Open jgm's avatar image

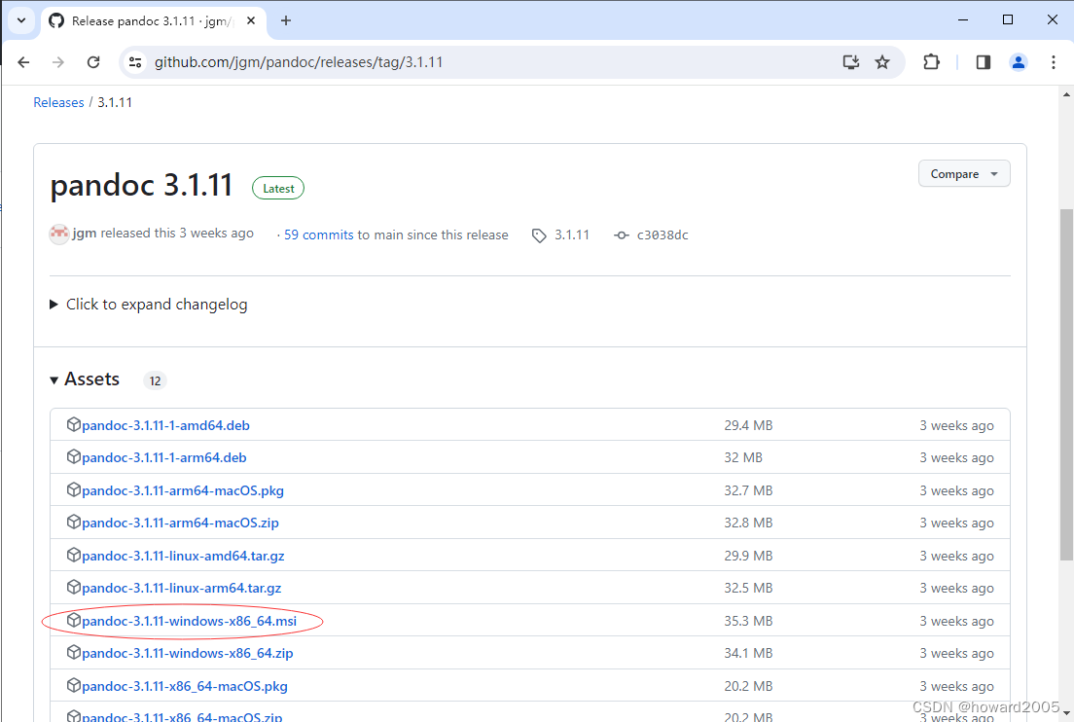click(59, 234)
